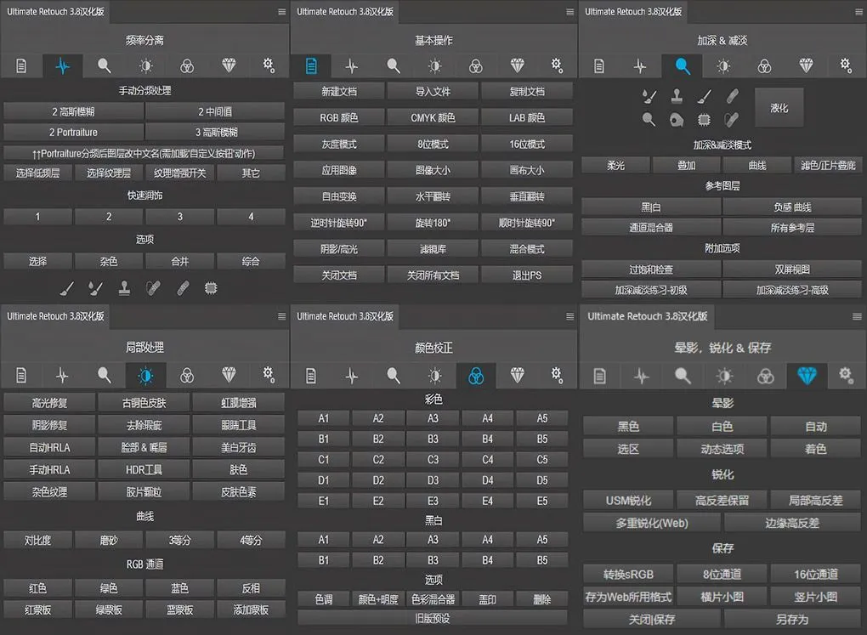The image size is (867, 635).
Task: Click the Dodge tool icon beside 液化
Action: tap(649, 120)
